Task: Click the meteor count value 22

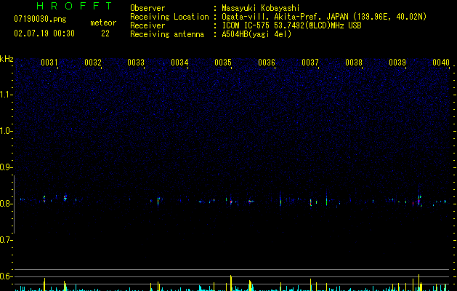Action: coord(105,33)
